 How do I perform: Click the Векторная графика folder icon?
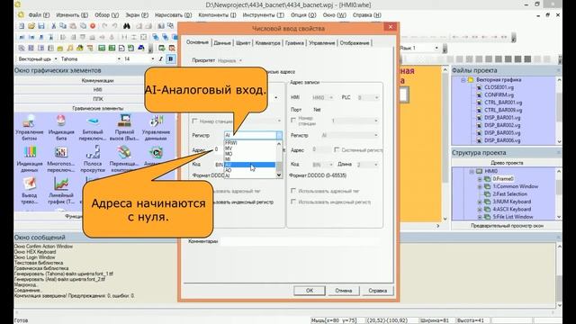pyautogui.click(x=471, y=80)
